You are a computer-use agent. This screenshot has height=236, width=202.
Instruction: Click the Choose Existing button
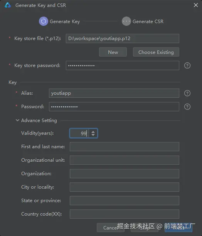(156, 52)
